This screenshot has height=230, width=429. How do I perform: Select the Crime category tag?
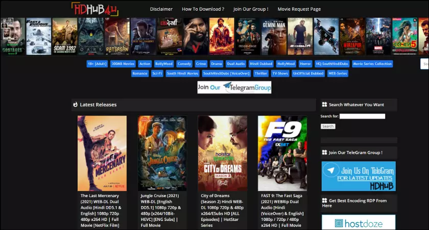201,64
